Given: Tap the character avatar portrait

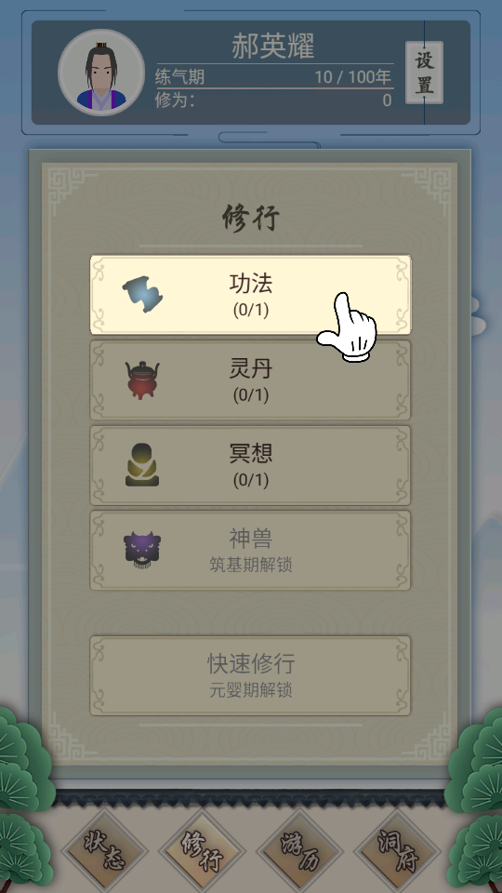Looking at the screenshot, I should (x=101, y=73).
